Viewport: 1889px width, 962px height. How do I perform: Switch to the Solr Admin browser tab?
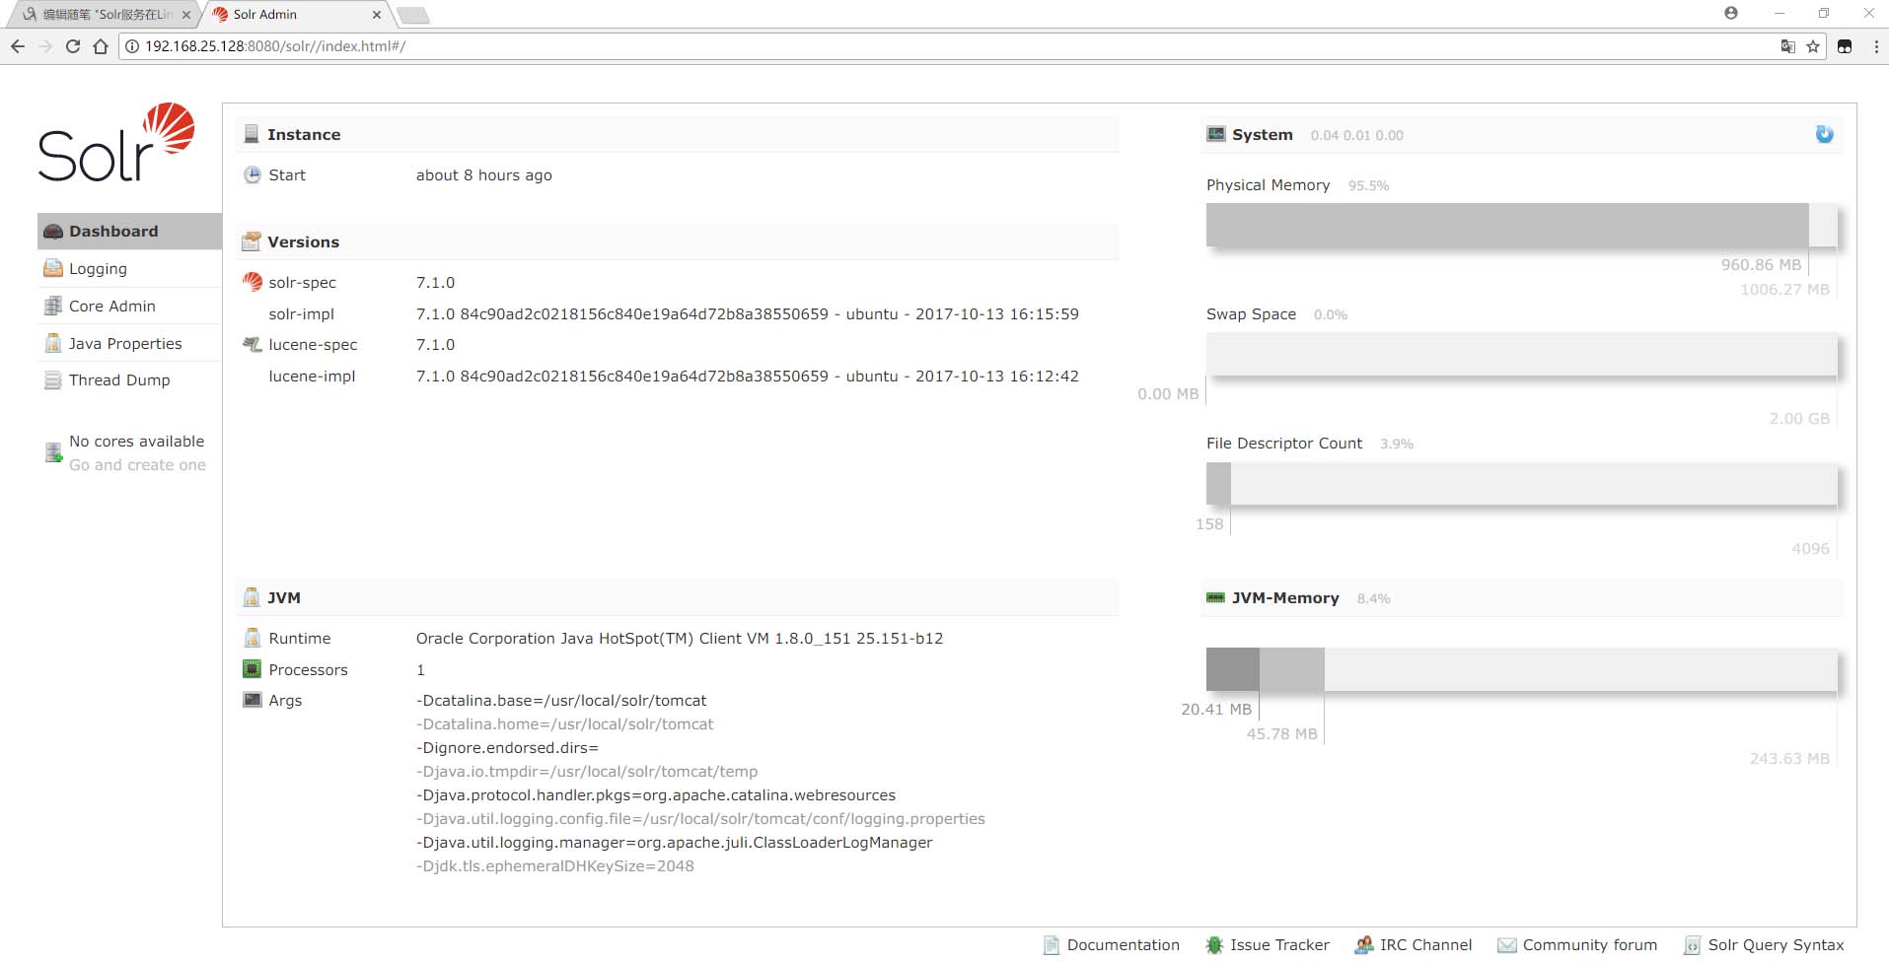(x=297, y=15)
